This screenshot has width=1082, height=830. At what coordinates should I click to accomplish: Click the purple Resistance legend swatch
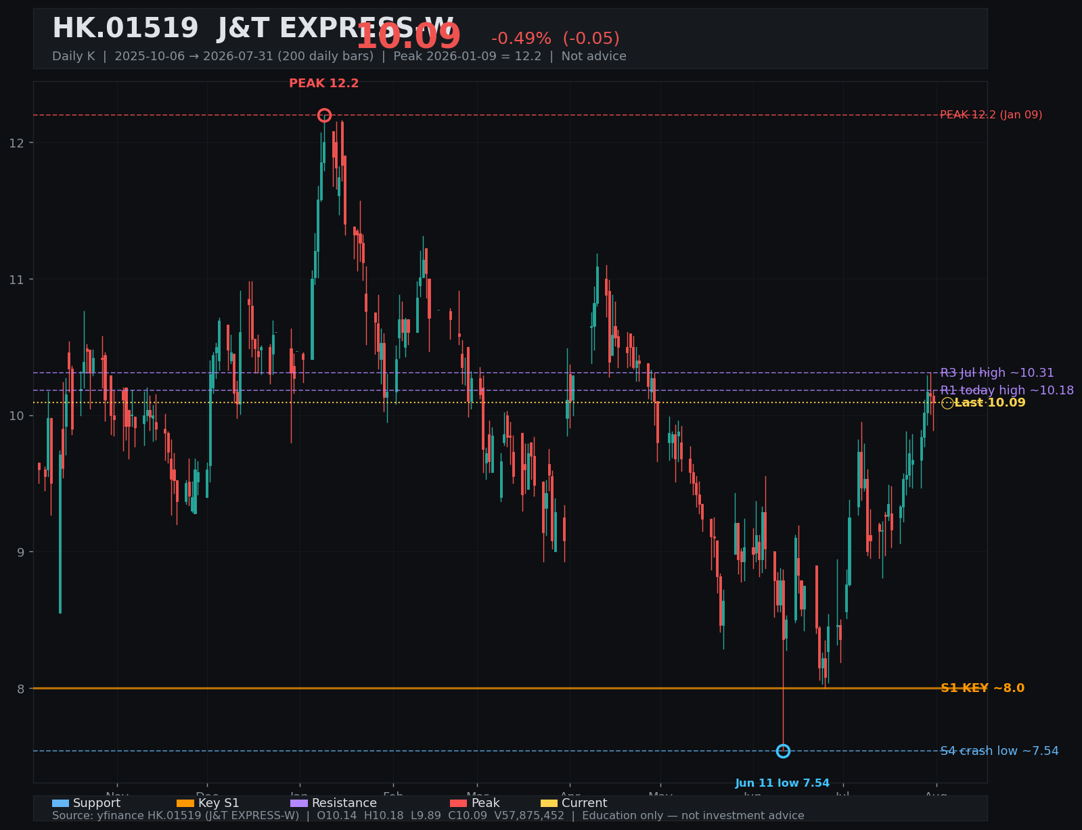click(299, 804)
